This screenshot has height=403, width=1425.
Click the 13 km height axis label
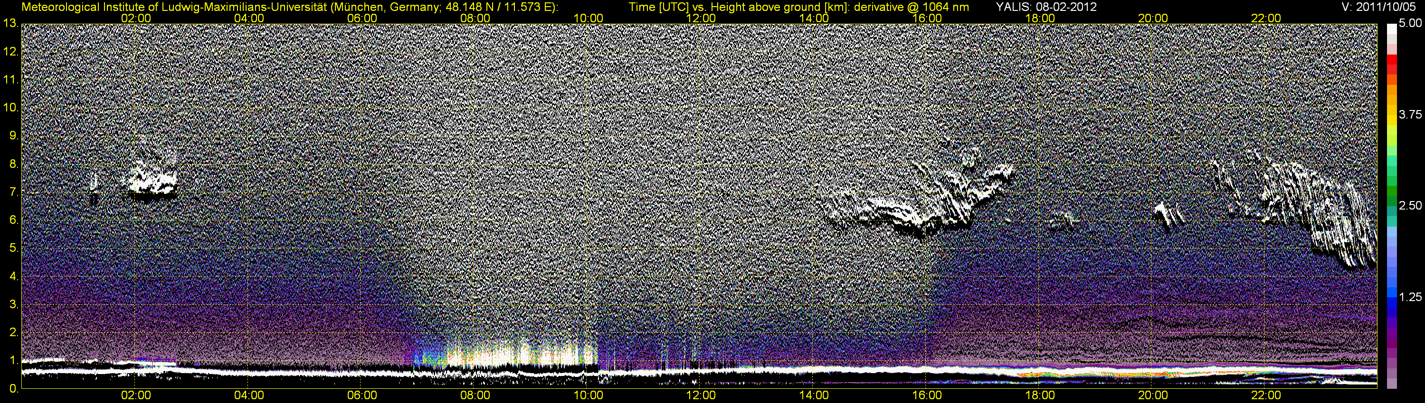coord(10,24)
